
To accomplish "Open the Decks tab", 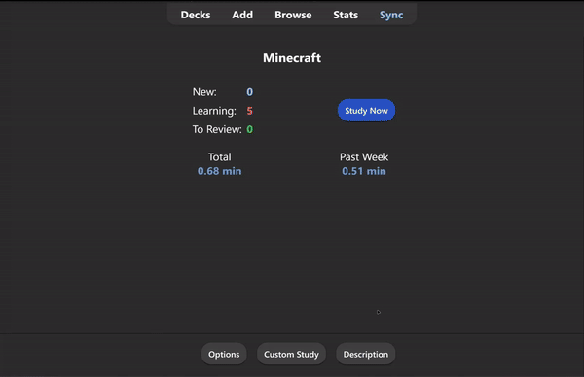I will click(x=196, y=15).
